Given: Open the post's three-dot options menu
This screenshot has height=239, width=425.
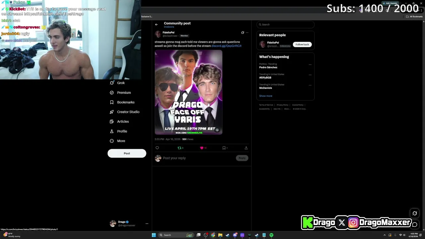Looking at the screenshot, I should point(247,33).
